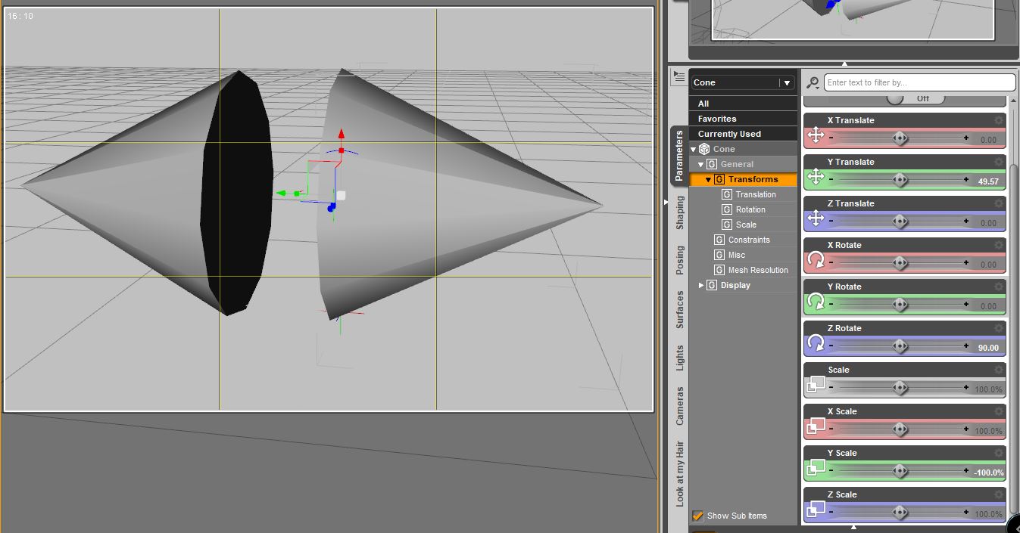Open the Cone node selection dropdown
The height and width of the screenshot is (533, 1020).
787,82
